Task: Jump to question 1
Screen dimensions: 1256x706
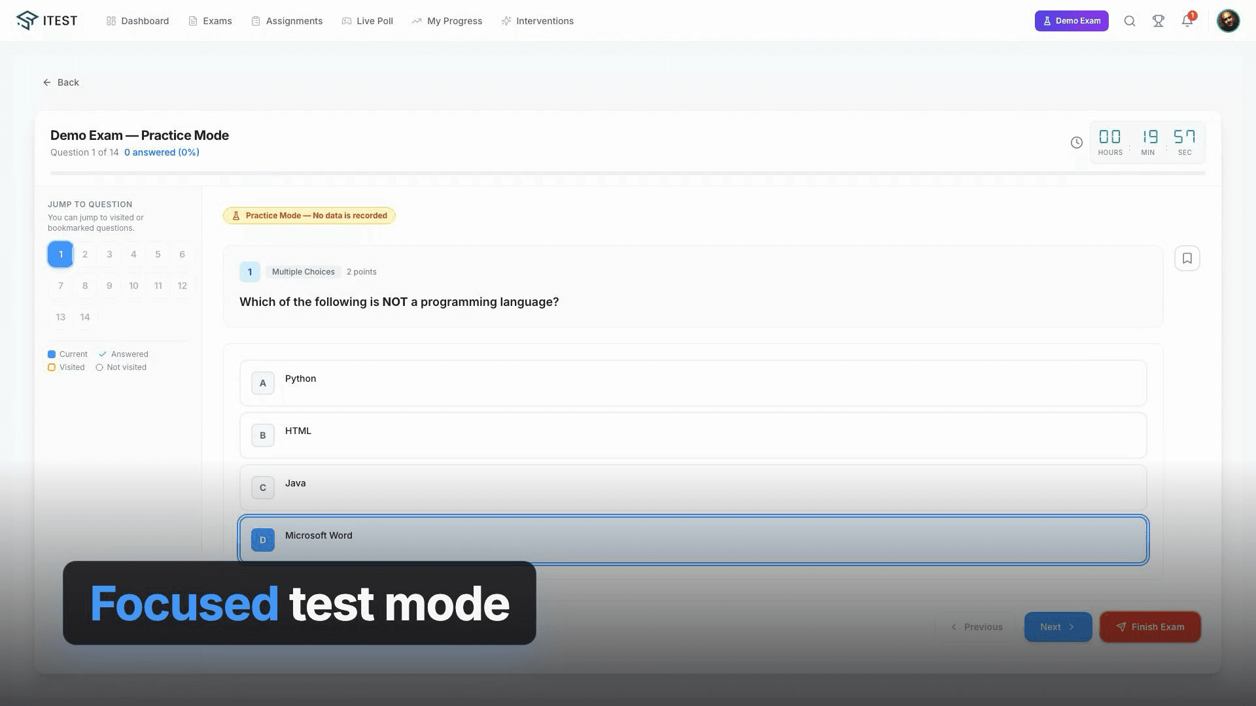Action: tap(60, 254)
